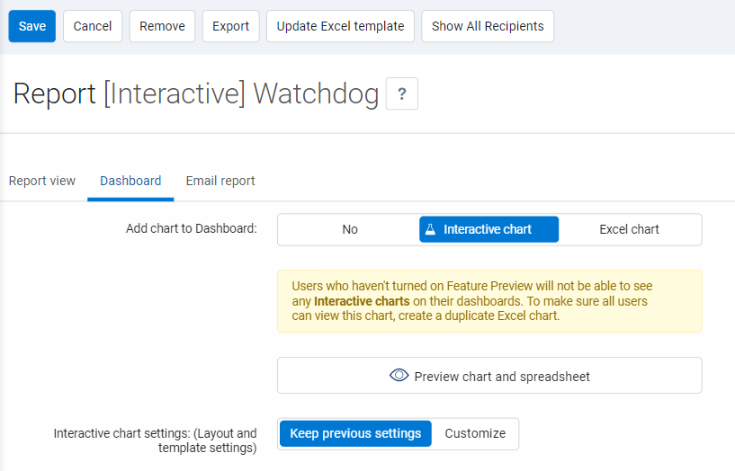Click the Report Watchdog title heading

[x=196, y=93]
